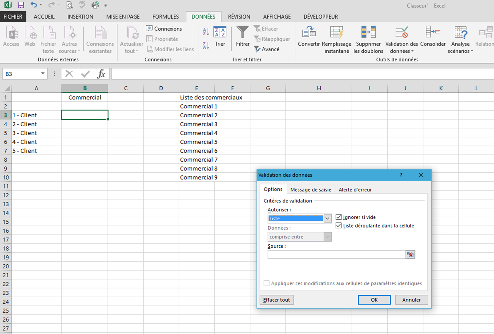Click the Redo arrow icon
This screenshot has width=494, height=334.
52,5
